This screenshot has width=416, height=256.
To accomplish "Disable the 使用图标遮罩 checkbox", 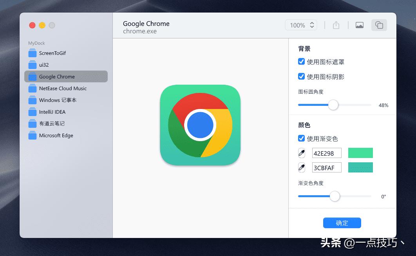I will (x=301, y=61).
